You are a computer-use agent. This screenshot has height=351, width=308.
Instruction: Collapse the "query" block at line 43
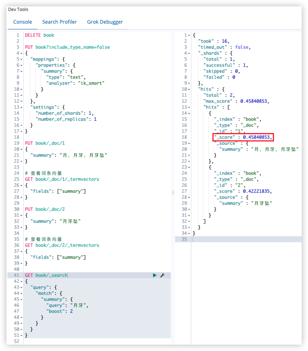(22, 287)
